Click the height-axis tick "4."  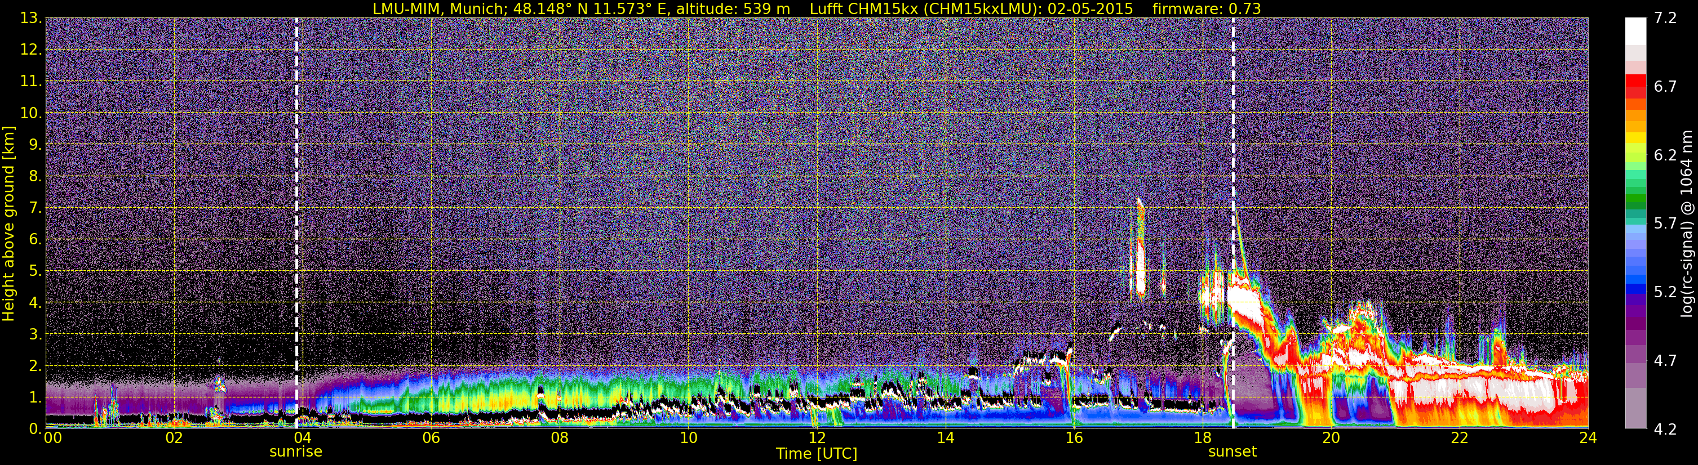(36, 303)
